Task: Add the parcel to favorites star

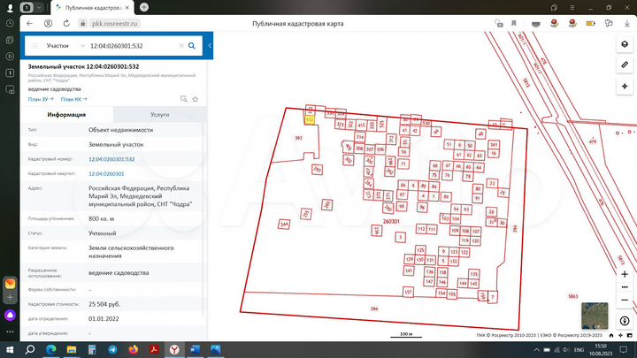Action: [195, 99]
